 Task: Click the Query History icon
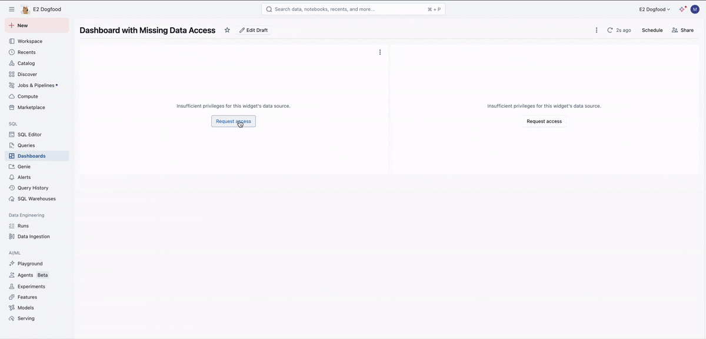[x=12, y=188]
